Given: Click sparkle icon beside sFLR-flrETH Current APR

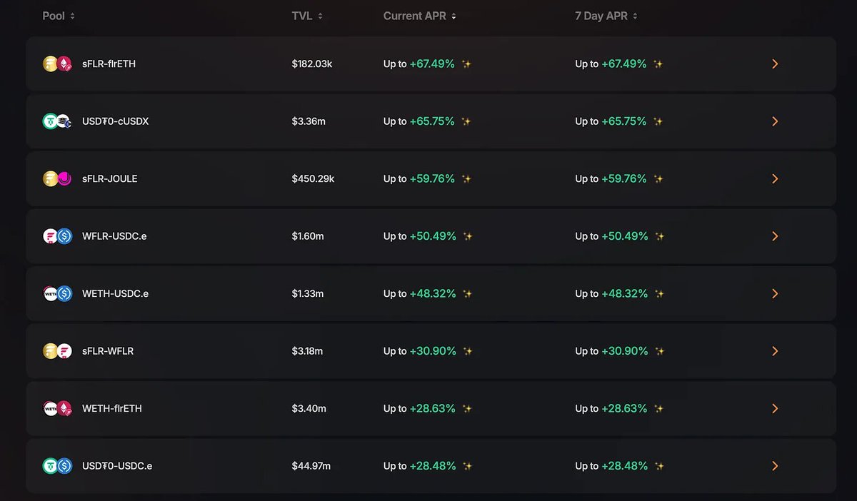Looking at the screenshot, I should coord(466,64).
